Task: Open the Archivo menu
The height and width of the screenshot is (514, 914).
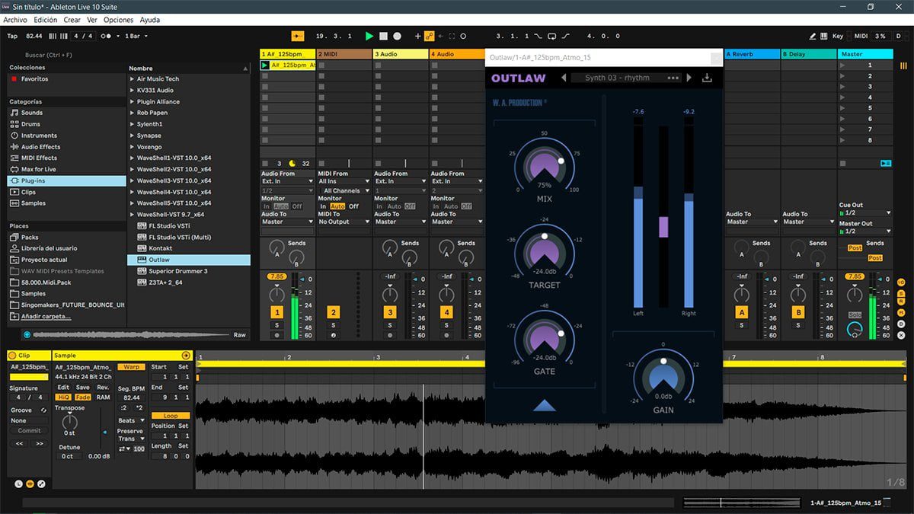Action: click(15, 20)
